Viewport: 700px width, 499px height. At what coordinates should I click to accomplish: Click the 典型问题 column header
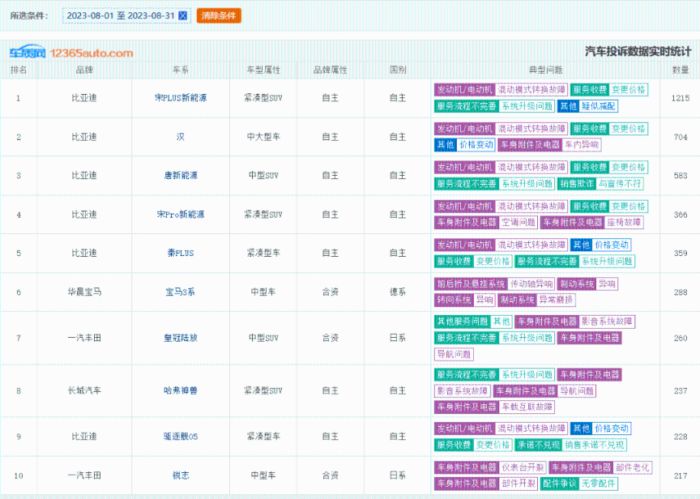click(x=545, y=70)
